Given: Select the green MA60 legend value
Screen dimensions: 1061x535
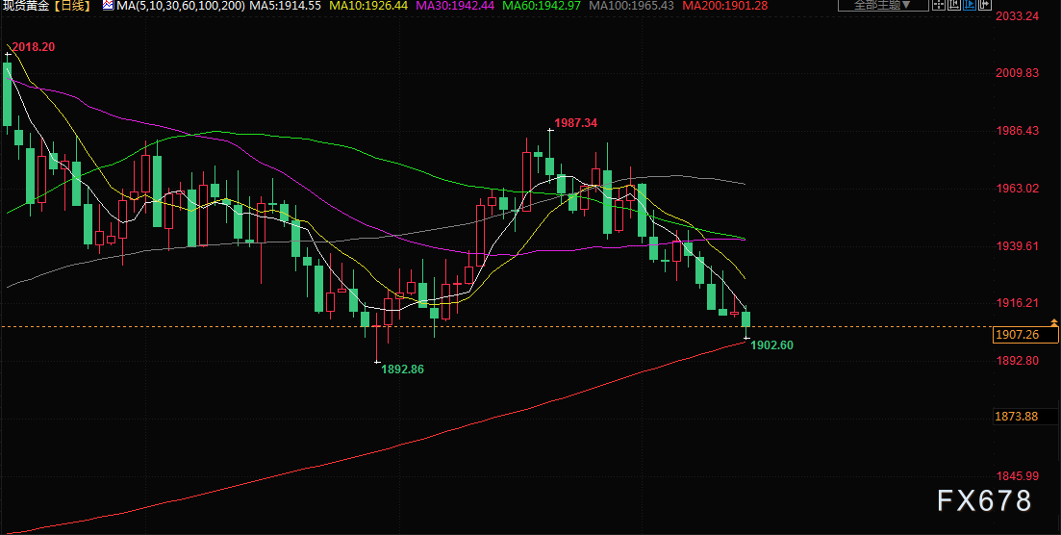Looking at the screenshot, I should click(542, 6).
